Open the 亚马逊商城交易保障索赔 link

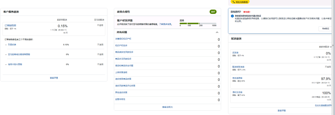click(19, 54)
